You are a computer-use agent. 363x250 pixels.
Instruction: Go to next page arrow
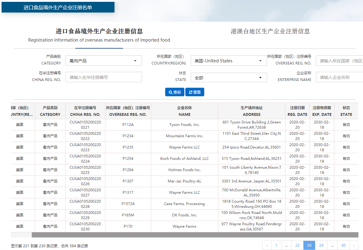[x=354, y=245]
